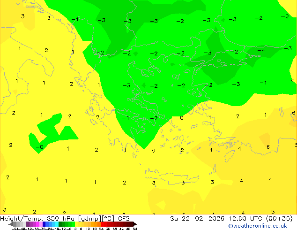The height and width of the screenshot is (230, 297).
Task: Click the '850 hPa' pressure level label
Action: tap(60, 219)
